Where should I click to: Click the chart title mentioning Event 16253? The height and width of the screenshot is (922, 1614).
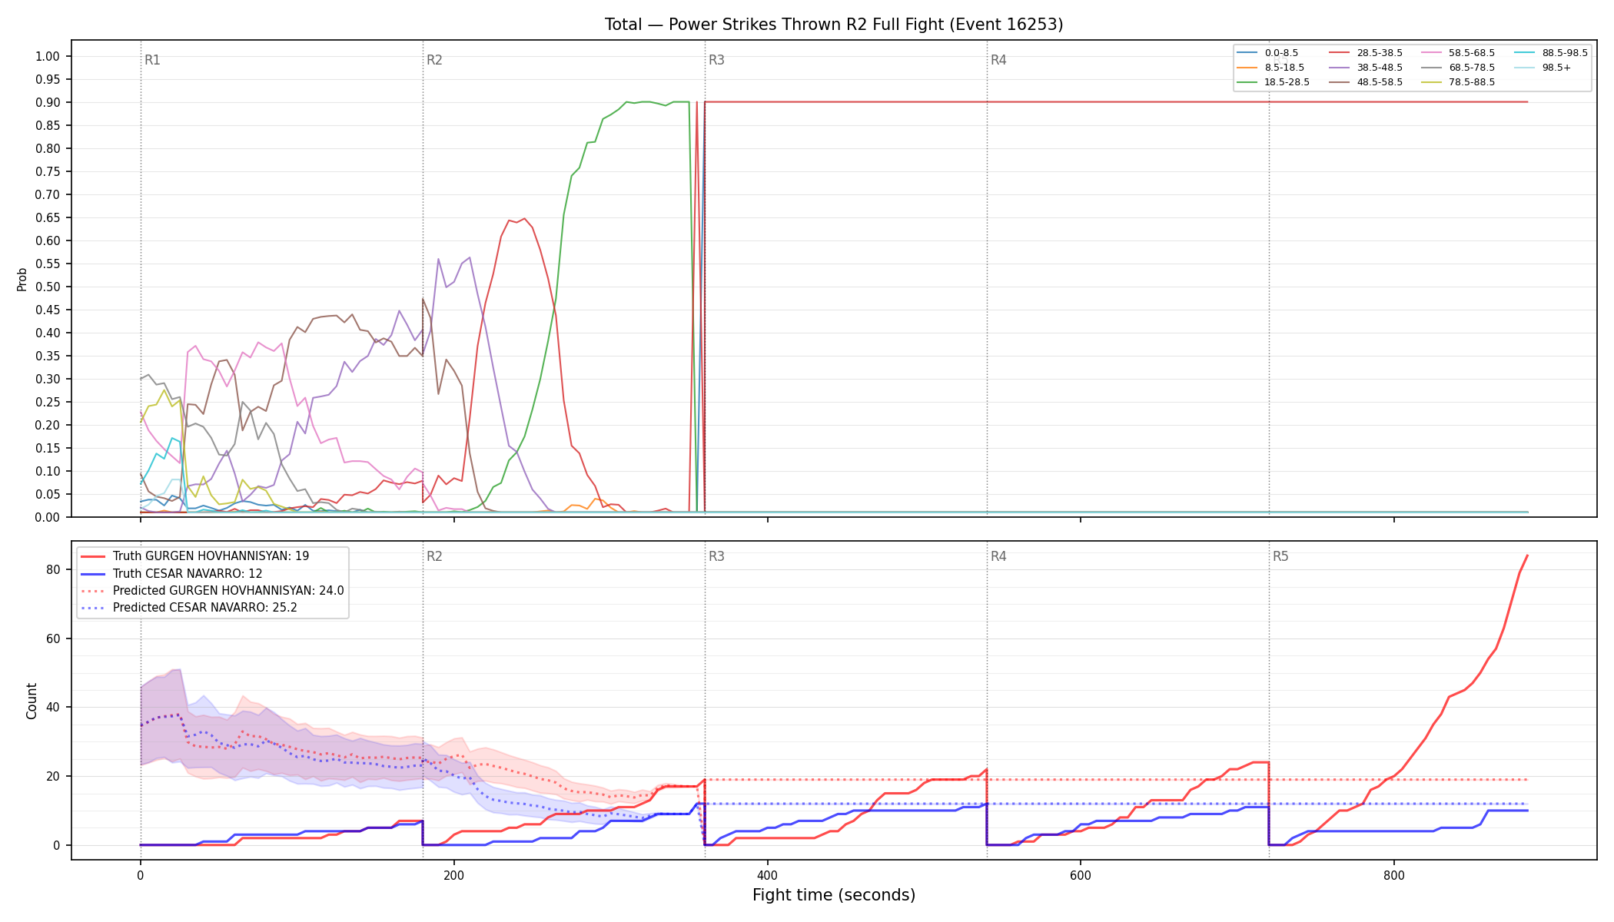coord(834,25)
